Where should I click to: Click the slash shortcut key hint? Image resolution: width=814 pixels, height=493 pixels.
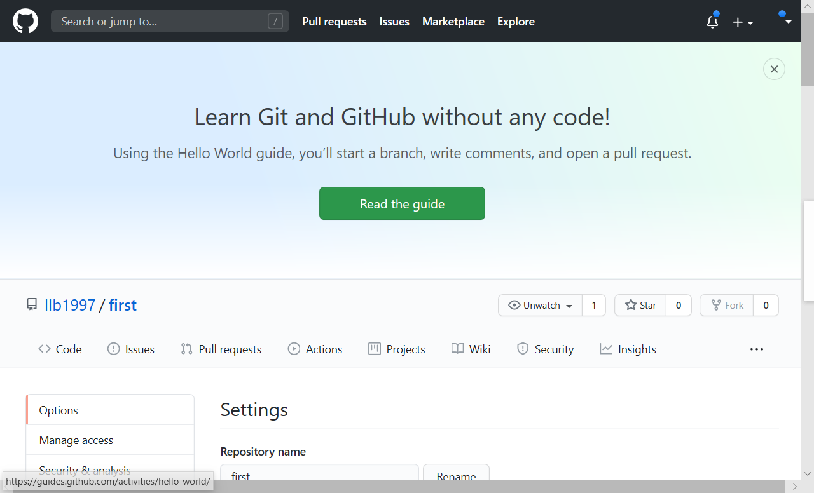coord(275,21)
